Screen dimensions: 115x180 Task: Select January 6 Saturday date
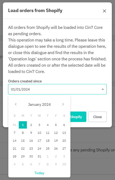[64, 125]
